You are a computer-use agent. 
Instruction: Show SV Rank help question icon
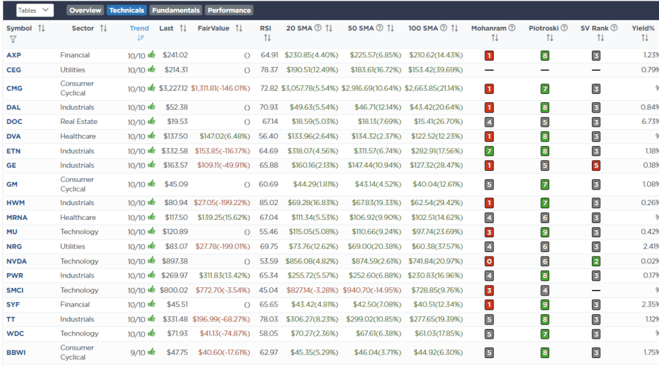pyautogui.click(x=614, y=28)
